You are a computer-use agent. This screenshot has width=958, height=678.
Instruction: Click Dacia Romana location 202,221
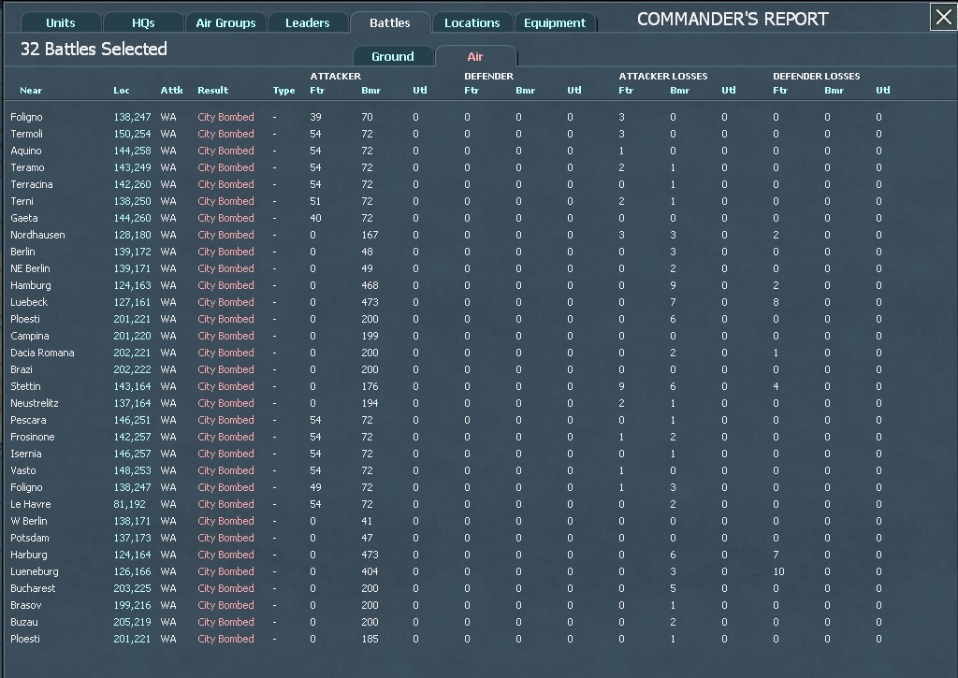coord(132,353)
